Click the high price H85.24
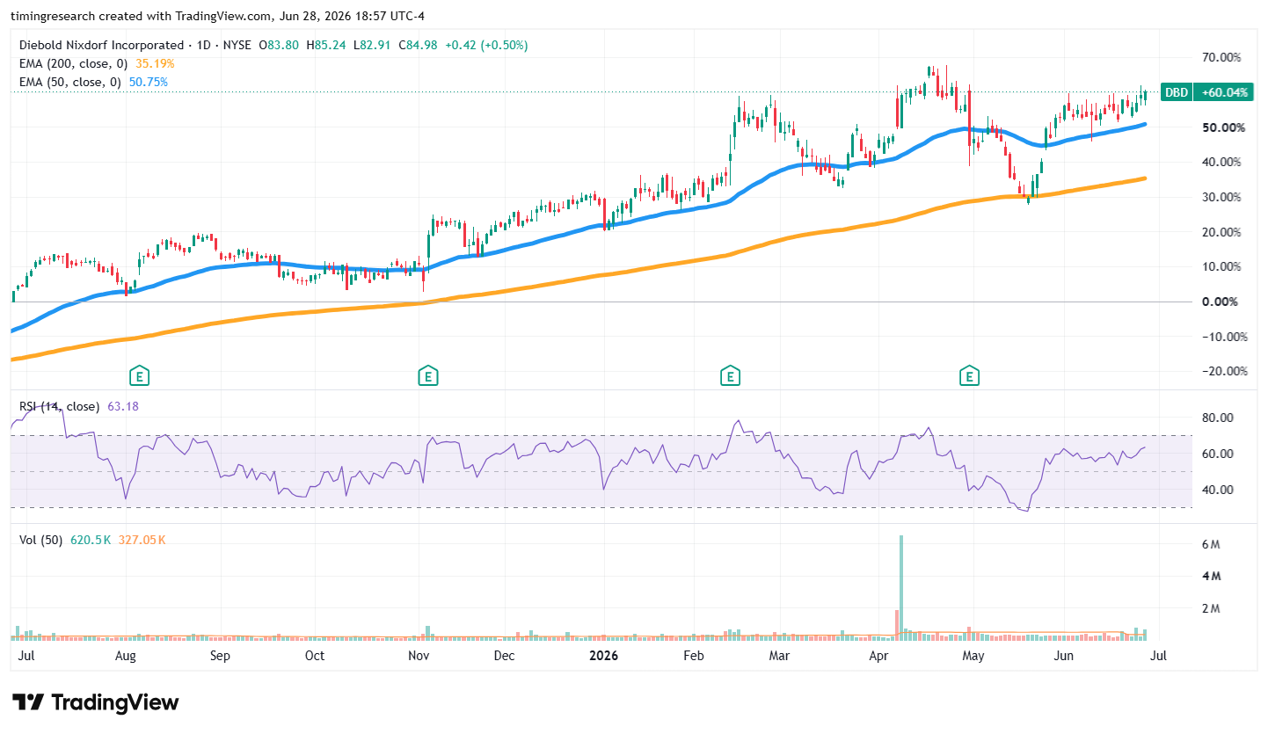The width and height of the screenshot is (1268, 734). point(325,45)
